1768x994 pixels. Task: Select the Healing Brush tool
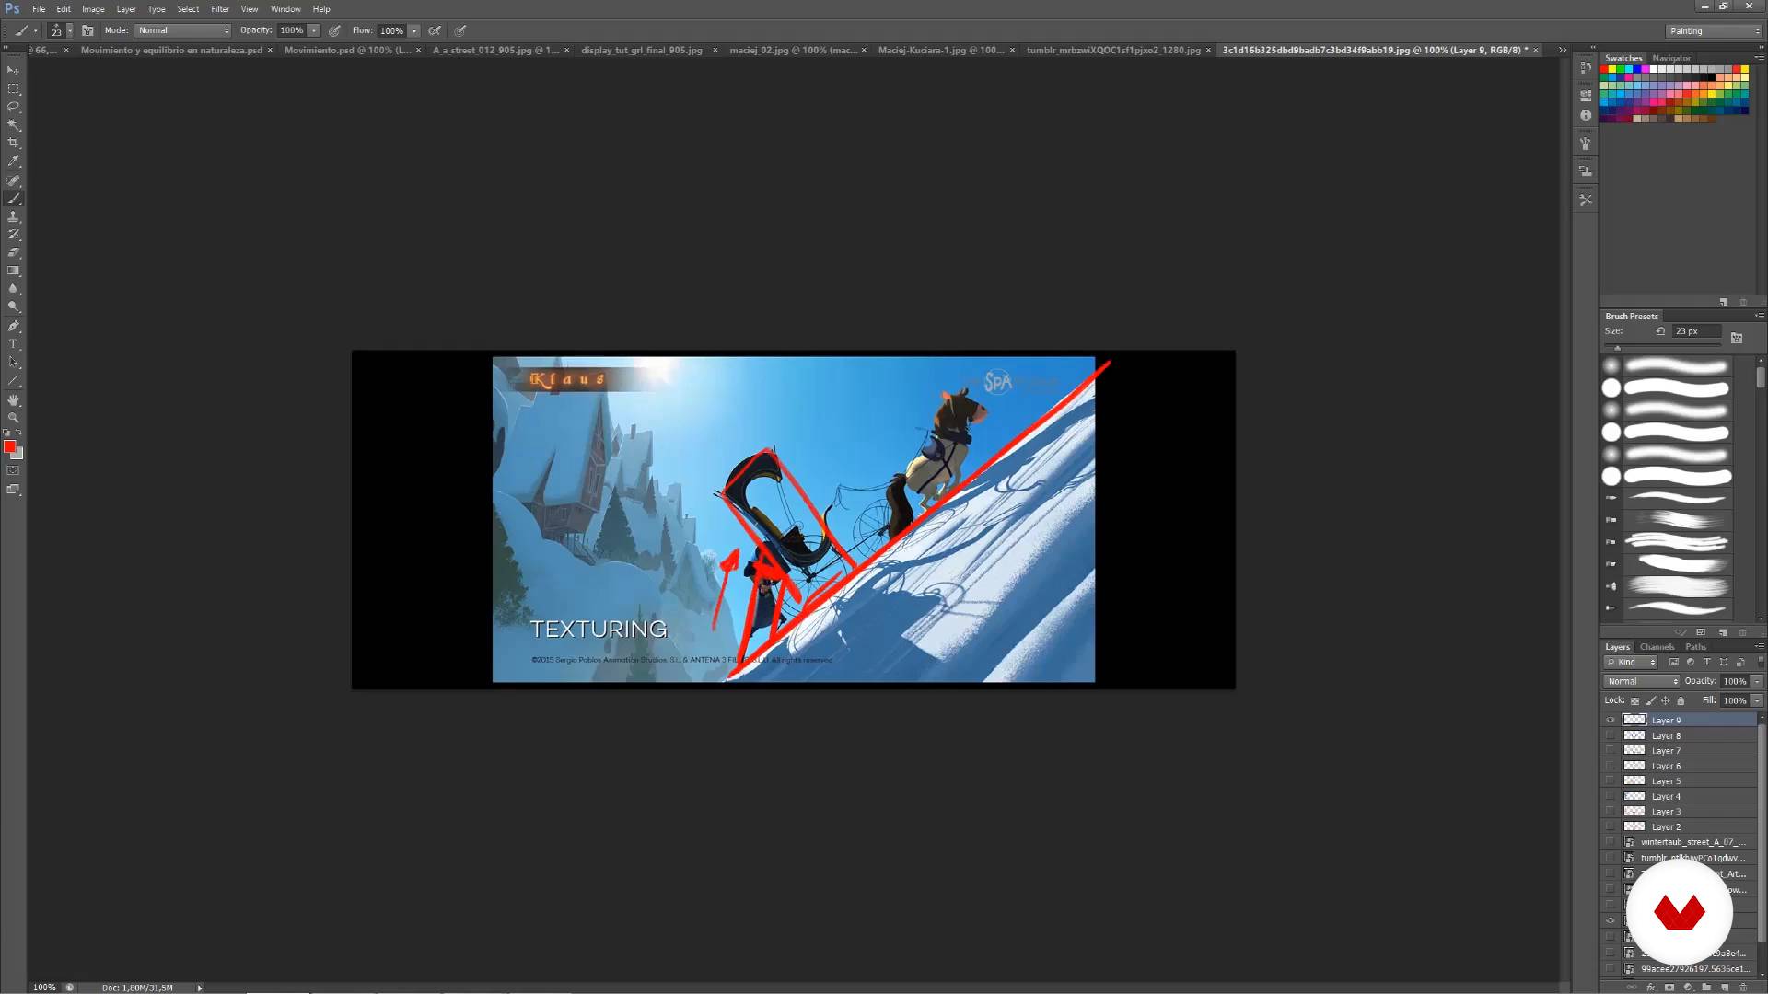[x=13, y=180]
